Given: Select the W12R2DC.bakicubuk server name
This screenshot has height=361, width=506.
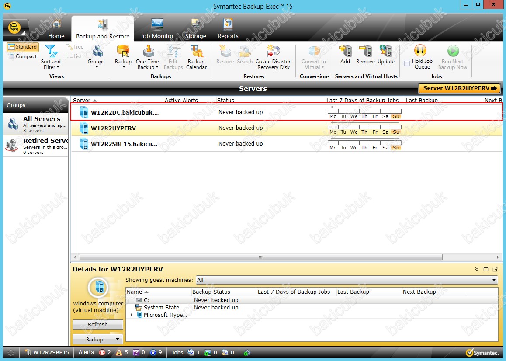Looking at the screenshot, I should (125, 112).
